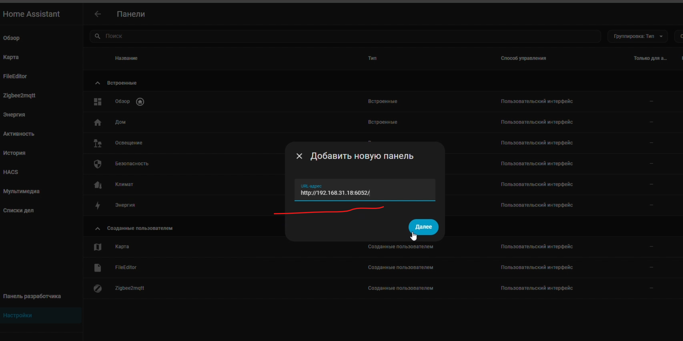The image size is (683, 341).
Task: Open HACS in the sidebar
Action: coord(11,172)
